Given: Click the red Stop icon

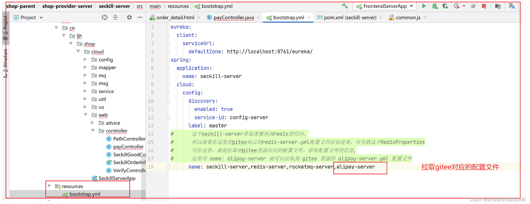Looking at the screenshot, I should point(484,6).
